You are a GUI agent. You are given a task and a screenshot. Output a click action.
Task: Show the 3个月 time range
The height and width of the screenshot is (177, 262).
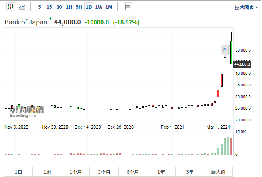(104, 172)
